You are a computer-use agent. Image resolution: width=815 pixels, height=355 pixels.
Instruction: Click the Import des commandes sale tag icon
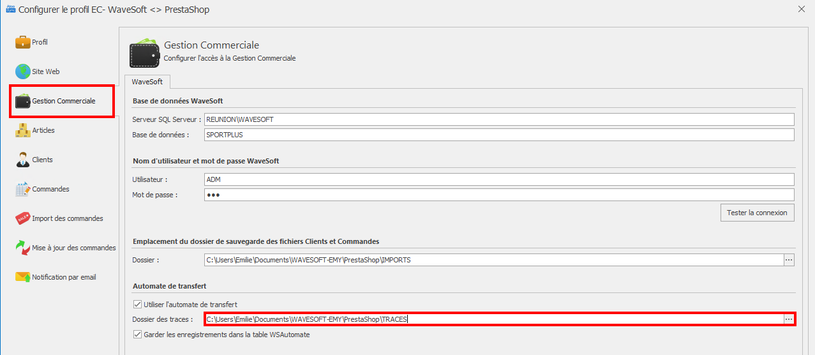point(23,218)
